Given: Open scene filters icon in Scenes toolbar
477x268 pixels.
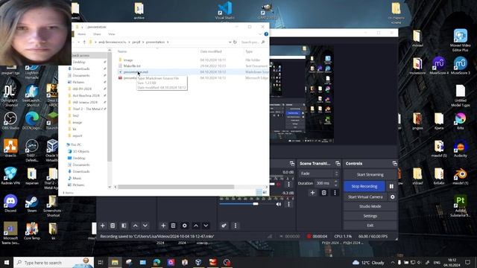Looking at the screenshot, I should coord(124,226).
